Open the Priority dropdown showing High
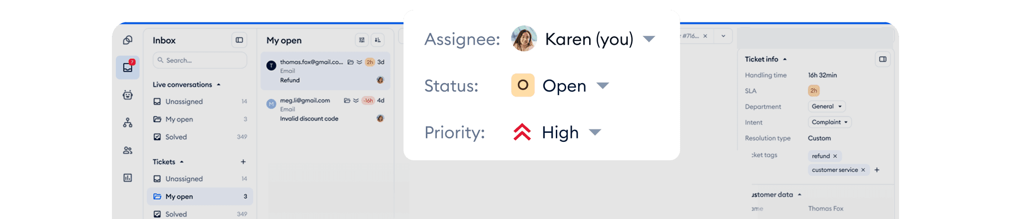This screenshot has width=1011, height=219. (x=595, y=132)
